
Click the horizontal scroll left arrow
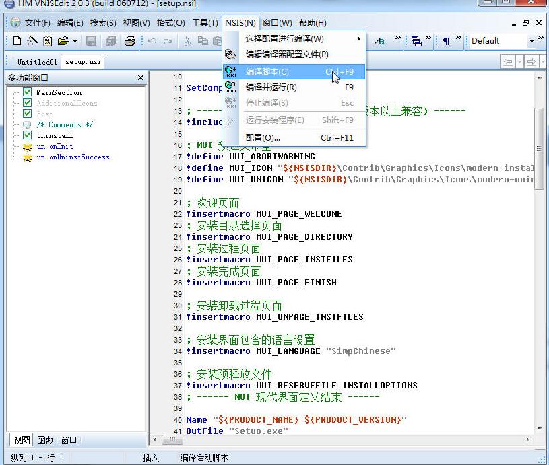pyautogui.click(x=155, y=440)
